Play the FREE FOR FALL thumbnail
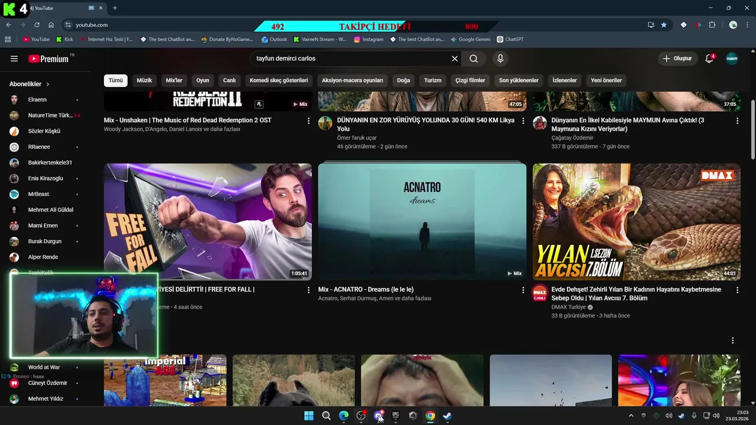 pyautogui.click(x=208, y=221)
